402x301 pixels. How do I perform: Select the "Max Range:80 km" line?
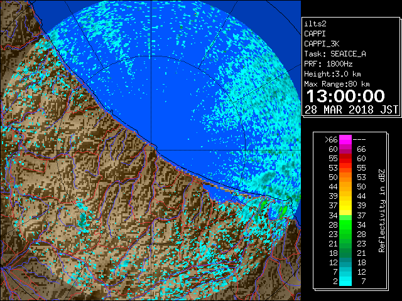click(x=337, y=84)
